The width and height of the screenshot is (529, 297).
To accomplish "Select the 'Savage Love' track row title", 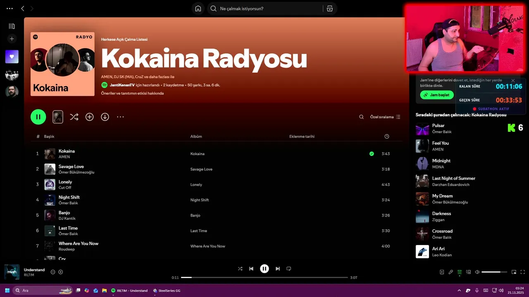I will (71, 166).
